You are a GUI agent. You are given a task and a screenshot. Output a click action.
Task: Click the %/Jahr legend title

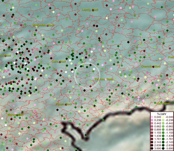point(162,114)
